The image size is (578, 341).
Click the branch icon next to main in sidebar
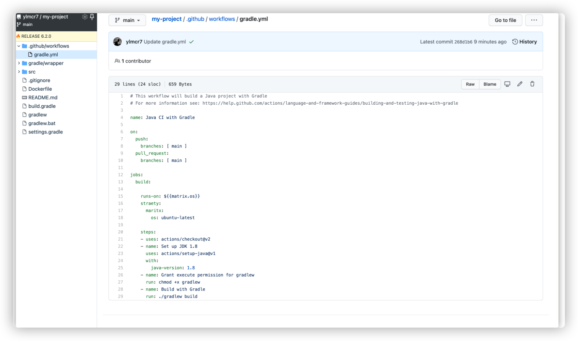coord(19,25)
